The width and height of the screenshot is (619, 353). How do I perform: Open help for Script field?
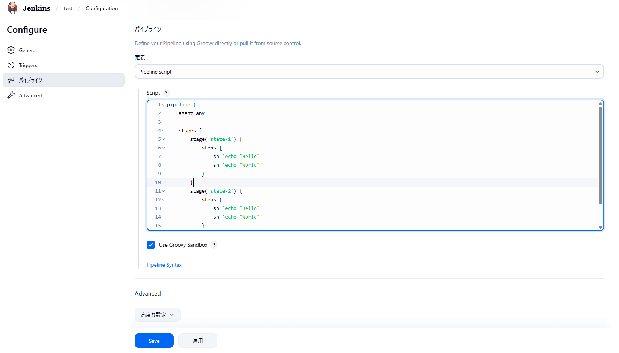(x=166, y=93)
